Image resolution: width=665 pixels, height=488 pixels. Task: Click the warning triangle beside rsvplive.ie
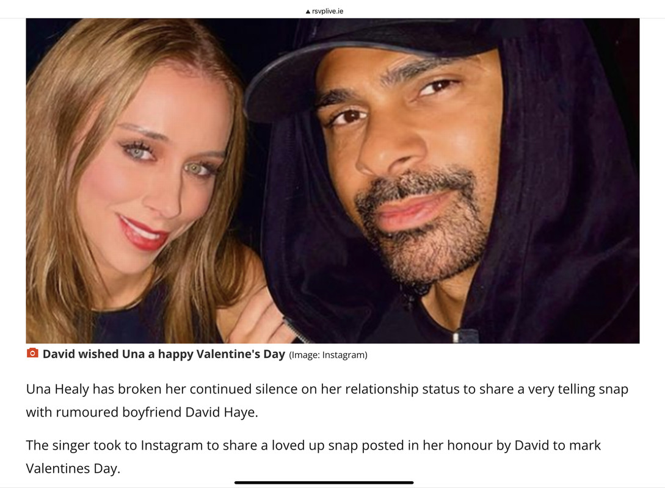(x=308, y=12)
